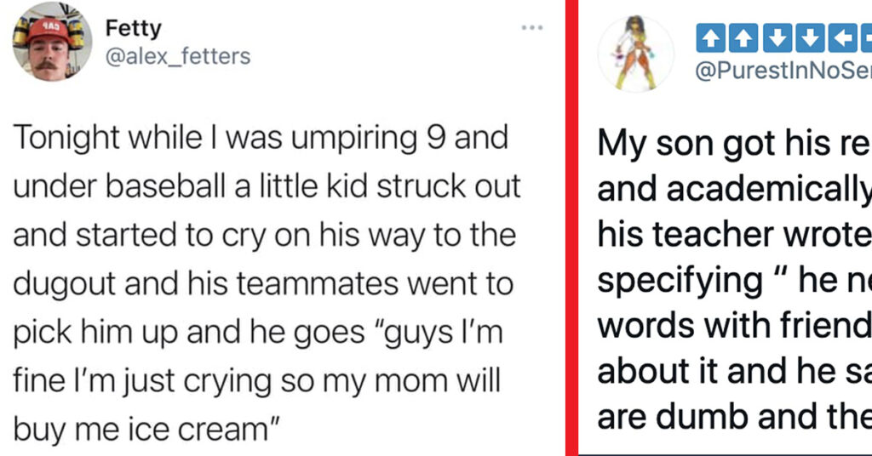Click the 'are dumb and the' text line
The width and height of the screenshot is (872, 456).
735,417
